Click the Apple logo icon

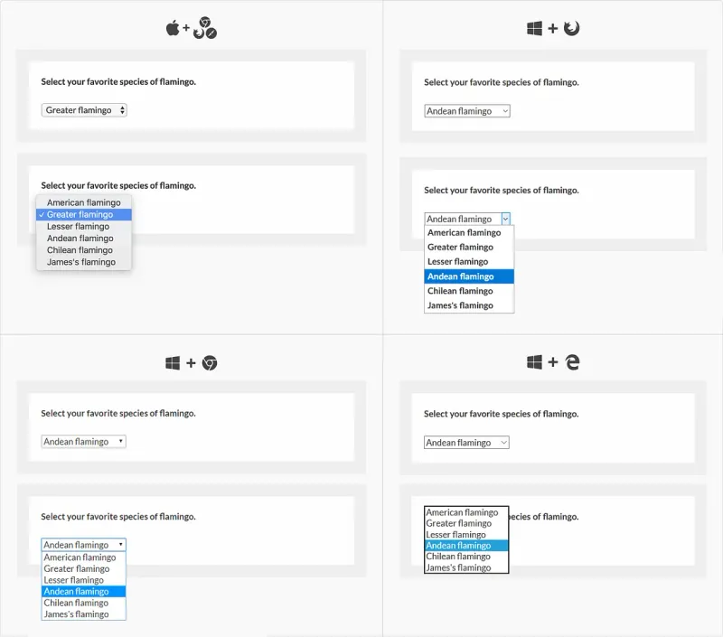(x=173, y=28)
